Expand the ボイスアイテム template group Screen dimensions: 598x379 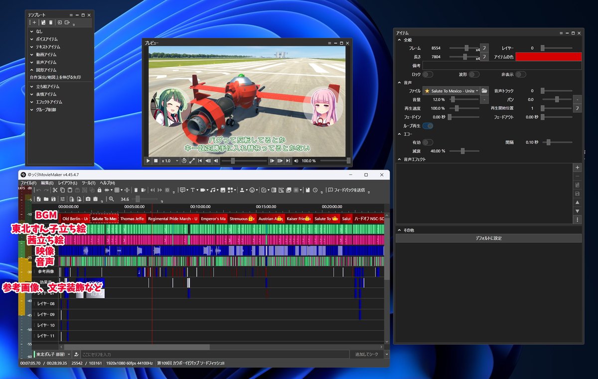[31, 39]
